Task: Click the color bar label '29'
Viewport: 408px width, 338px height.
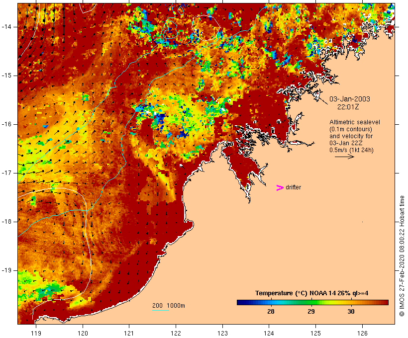Action: tap(311, 311)
